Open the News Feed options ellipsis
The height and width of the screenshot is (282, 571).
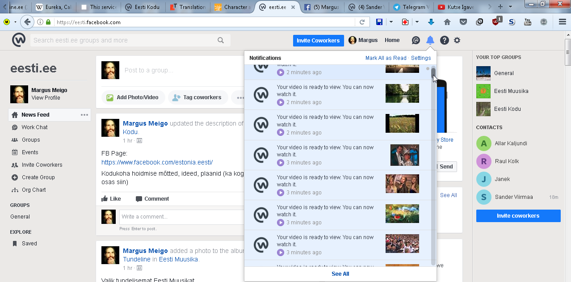click(x=84, y=115)
